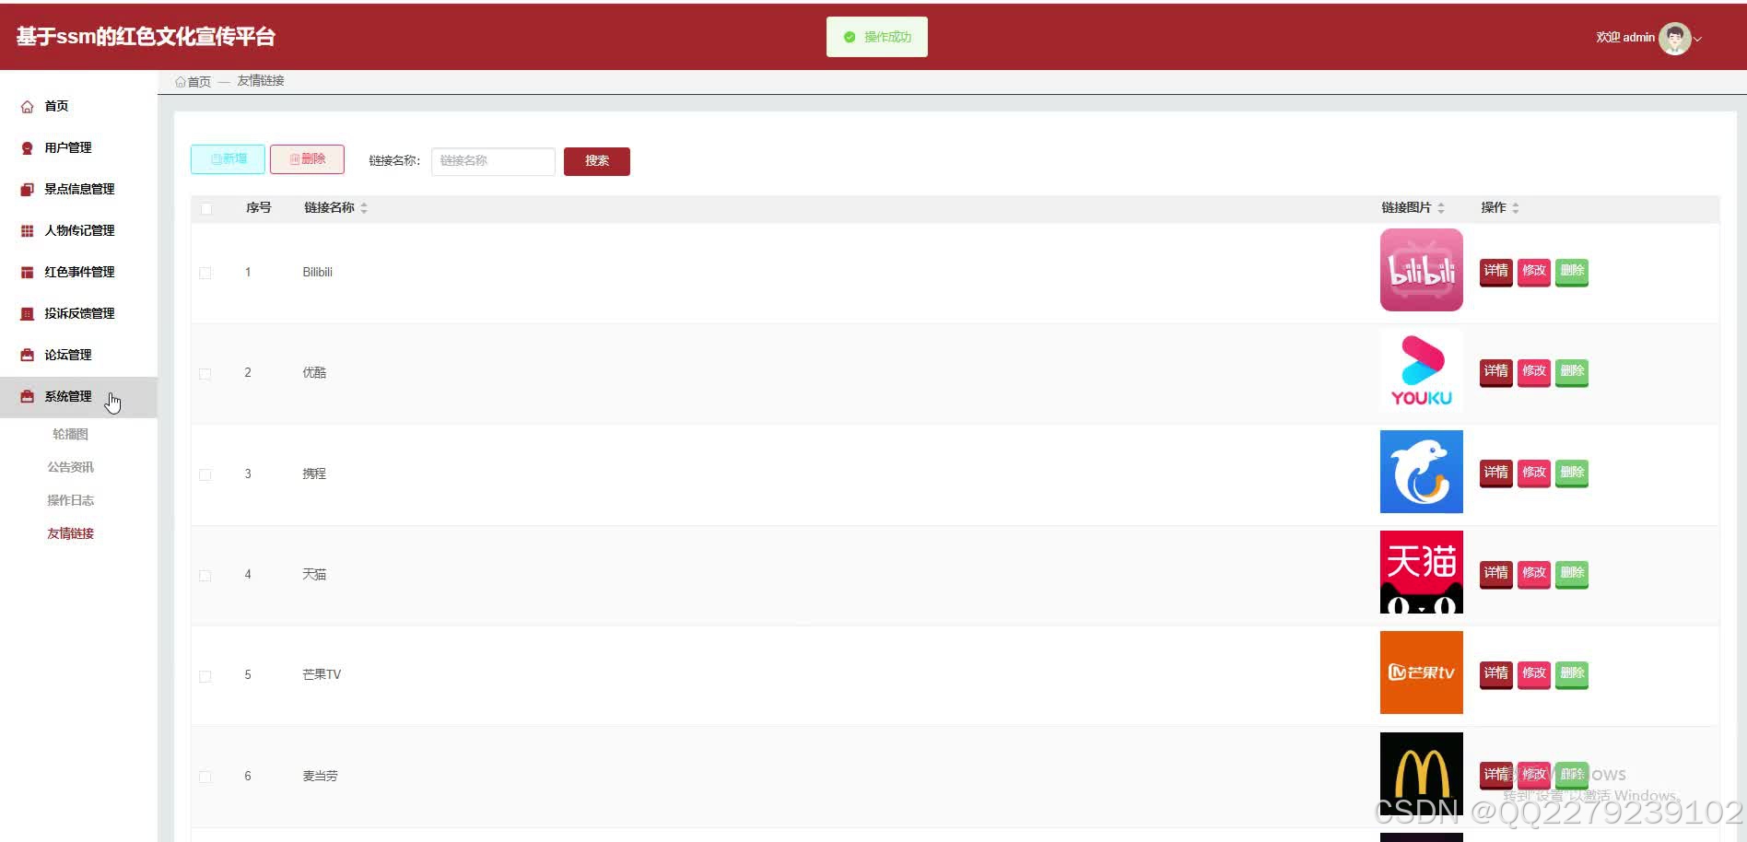Open the 操作日志 submenu item

(x=70, y=500)
